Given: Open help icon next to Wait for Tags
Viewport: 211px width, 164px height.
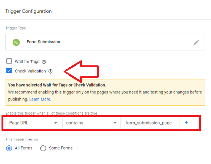Looking at the screenshot, I should [x=44, y=62].
